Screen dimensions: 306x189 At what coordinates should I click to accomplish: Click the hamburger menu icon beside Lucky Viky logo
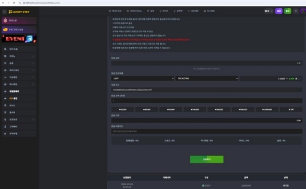point(4,11)
